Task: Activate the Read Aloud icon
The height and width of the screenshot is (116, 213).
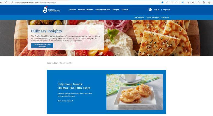Action: click(x=167, y=2)
